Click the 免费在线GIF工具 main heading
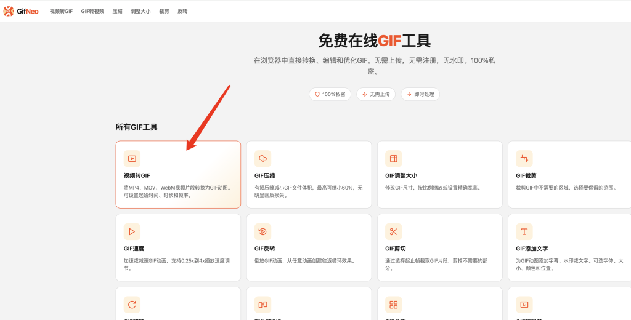The height and width of the screenshot is (320, 631). [x=375, y=41]
